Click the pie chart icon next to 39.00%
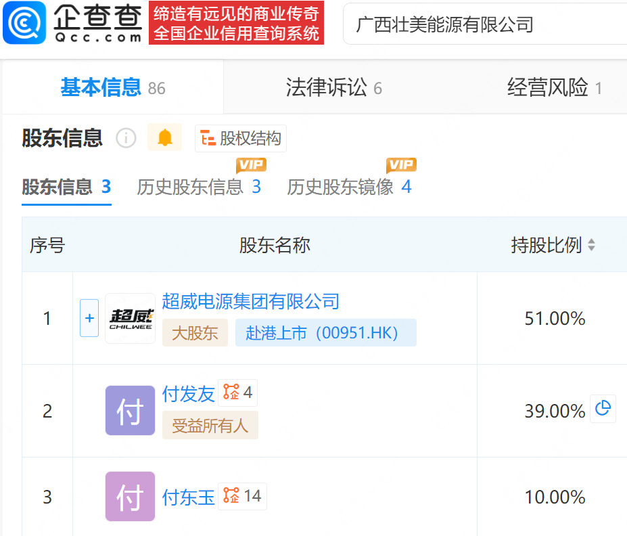 (x=603, y=409)
